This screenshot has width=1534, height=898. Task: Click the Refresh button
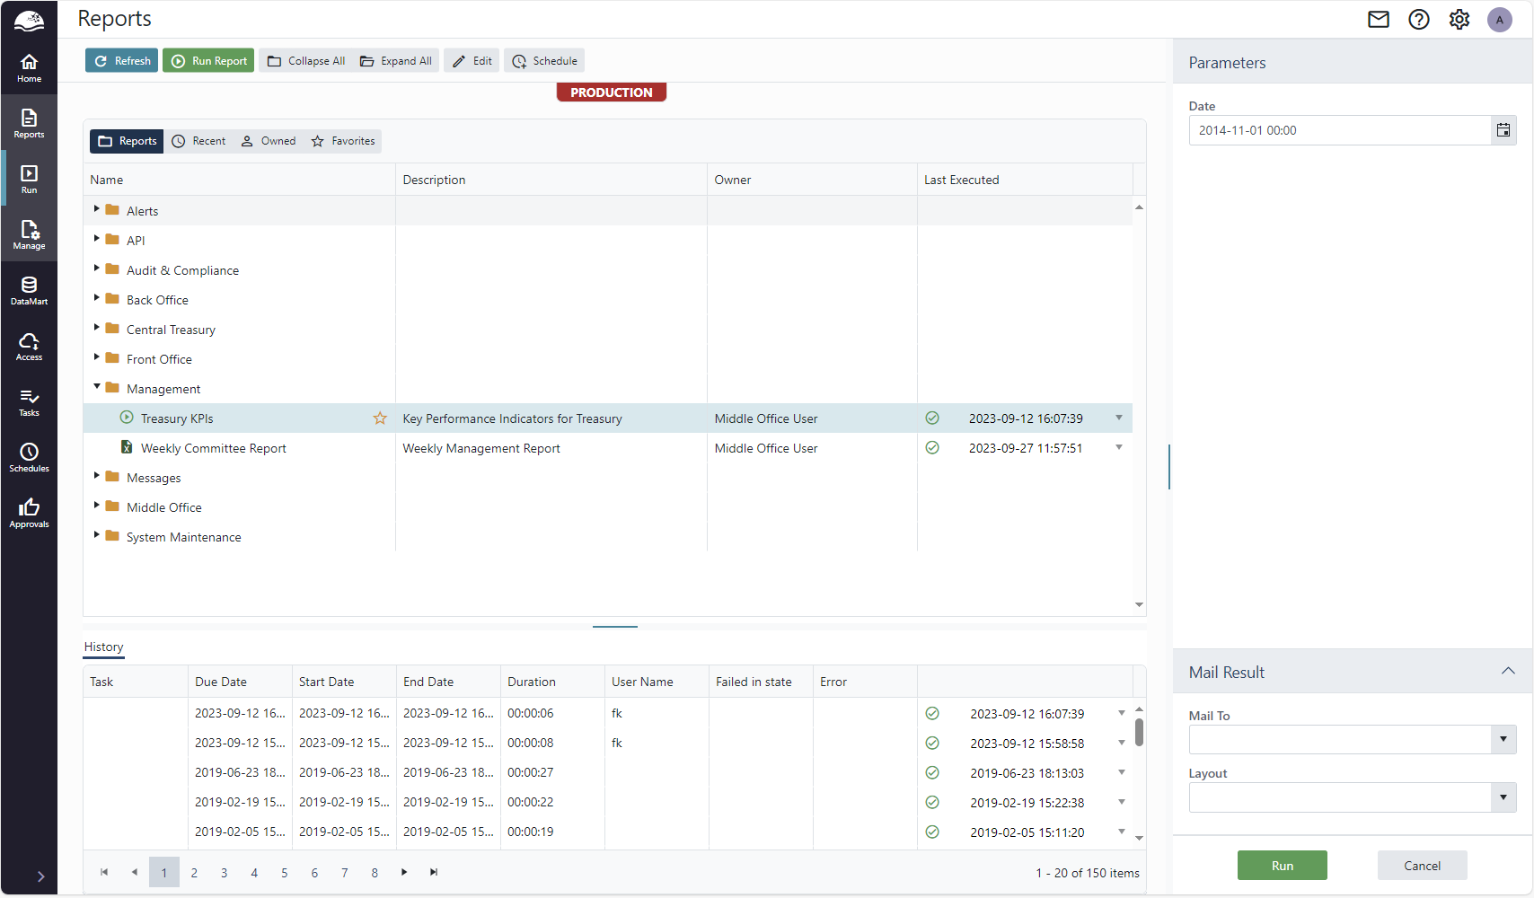click(x=122, y=60)
